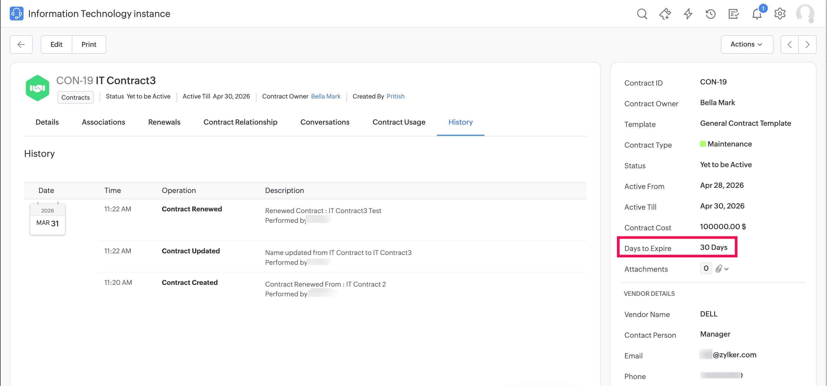Viewport: 827px width, 386px height.
Task: Click the 11:20 AM time entry
Action: click(118, 283)
